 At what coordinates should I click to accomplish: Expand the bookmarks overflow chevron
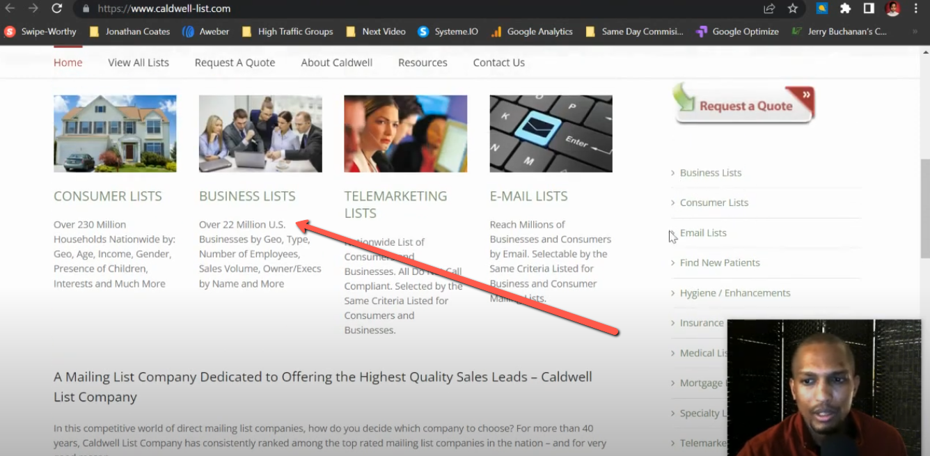(x=915, y=31)
